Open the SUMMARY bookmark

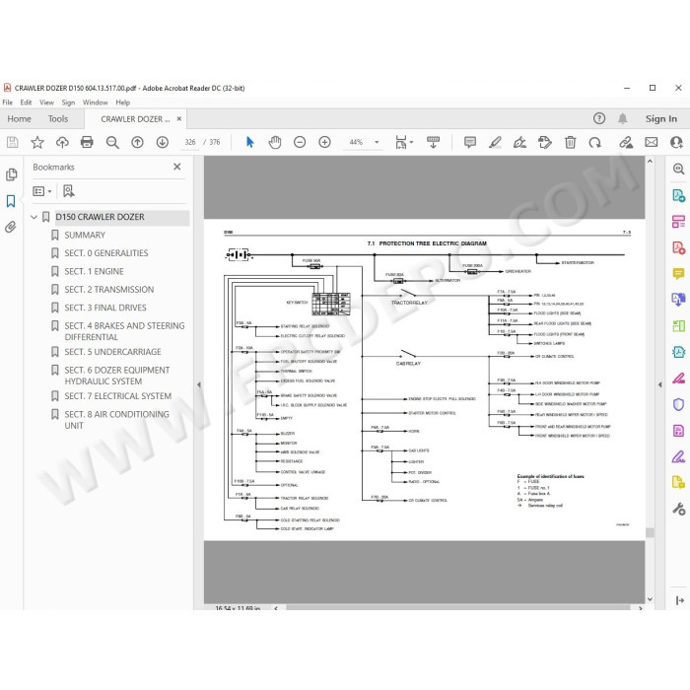[x=85, y=235]
